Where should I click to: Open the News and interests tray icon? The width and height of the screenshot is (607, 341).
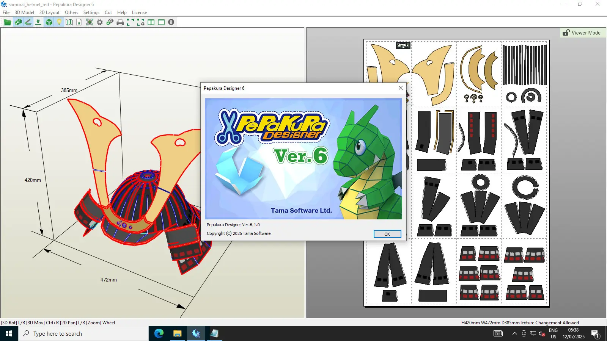click(498, 333)
